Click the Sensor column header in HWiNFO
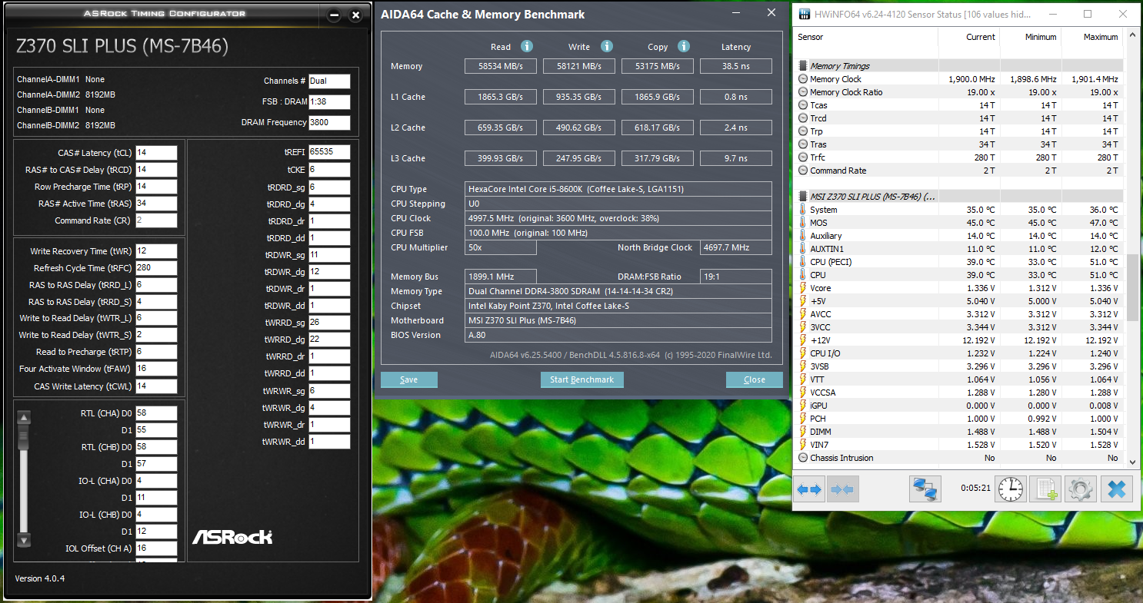This screenshot has height=603, width=1143. [x=811, y=37]
